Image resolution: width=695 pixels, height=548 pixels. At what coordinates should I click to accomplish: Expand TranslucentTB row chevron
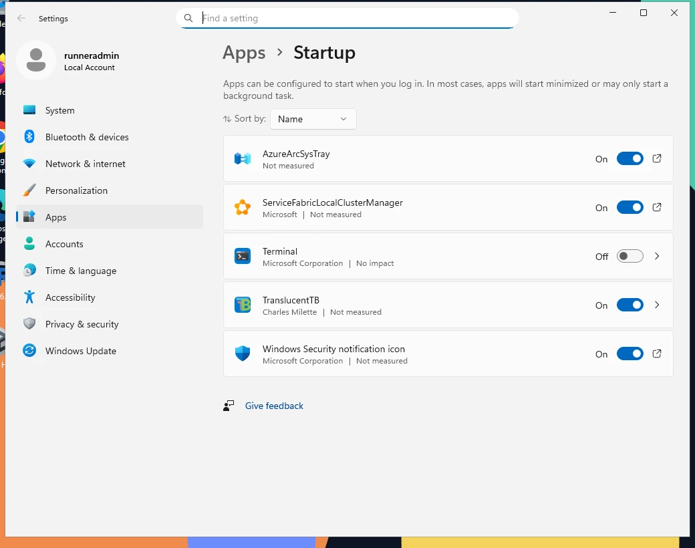[657, 305]
